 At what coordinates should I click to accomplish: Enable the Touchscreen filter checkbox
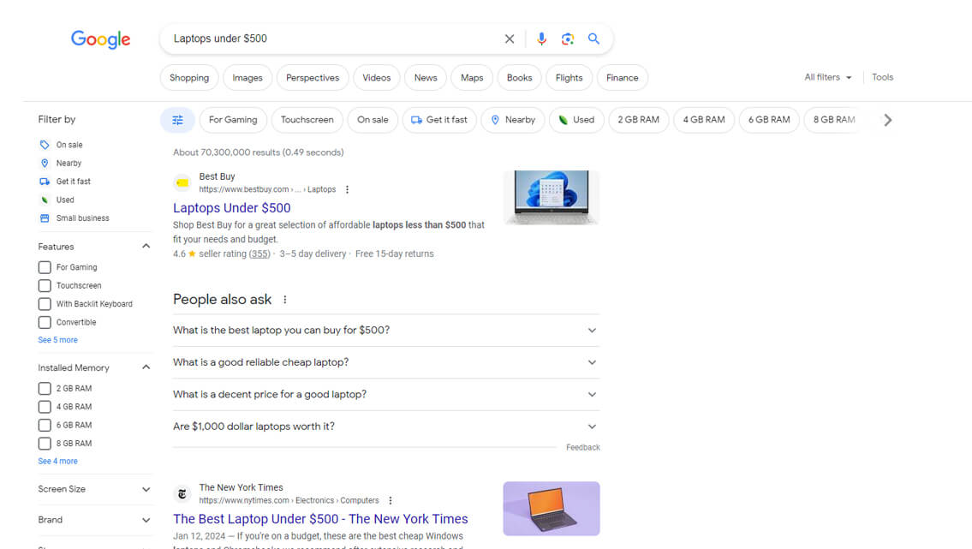[x=44, y=285]
